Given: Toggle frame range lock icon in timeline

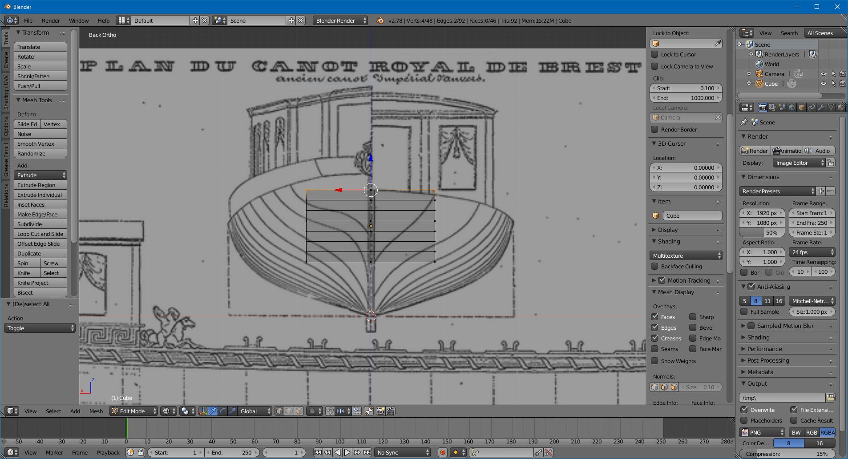Looking at the screenshot, I should click(141, 452).
